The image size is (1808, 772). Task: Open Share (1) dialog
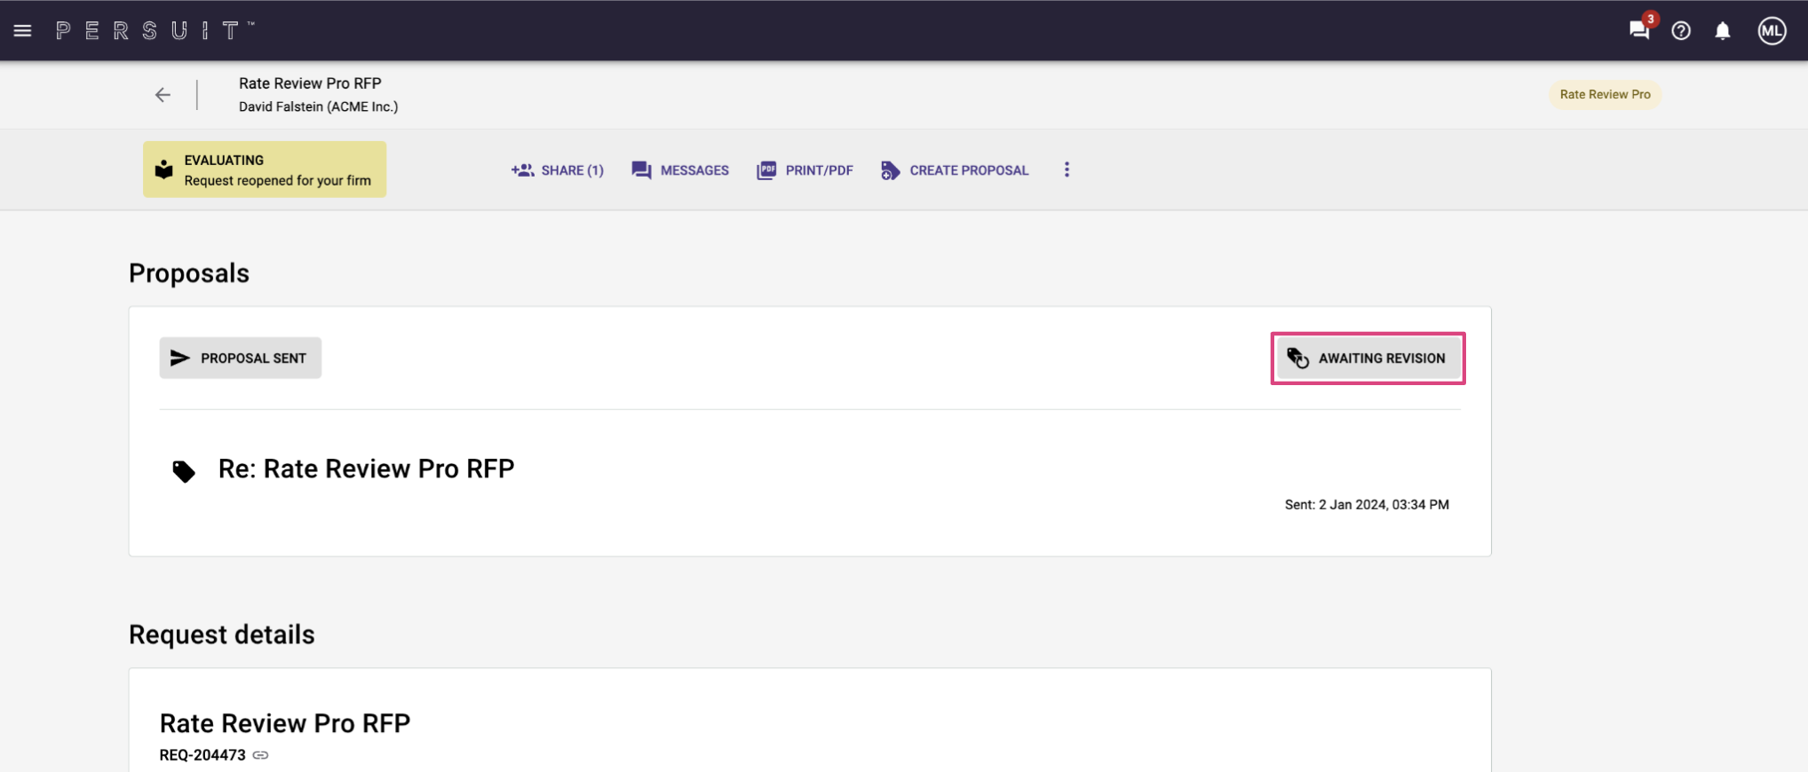pos(558,170)
